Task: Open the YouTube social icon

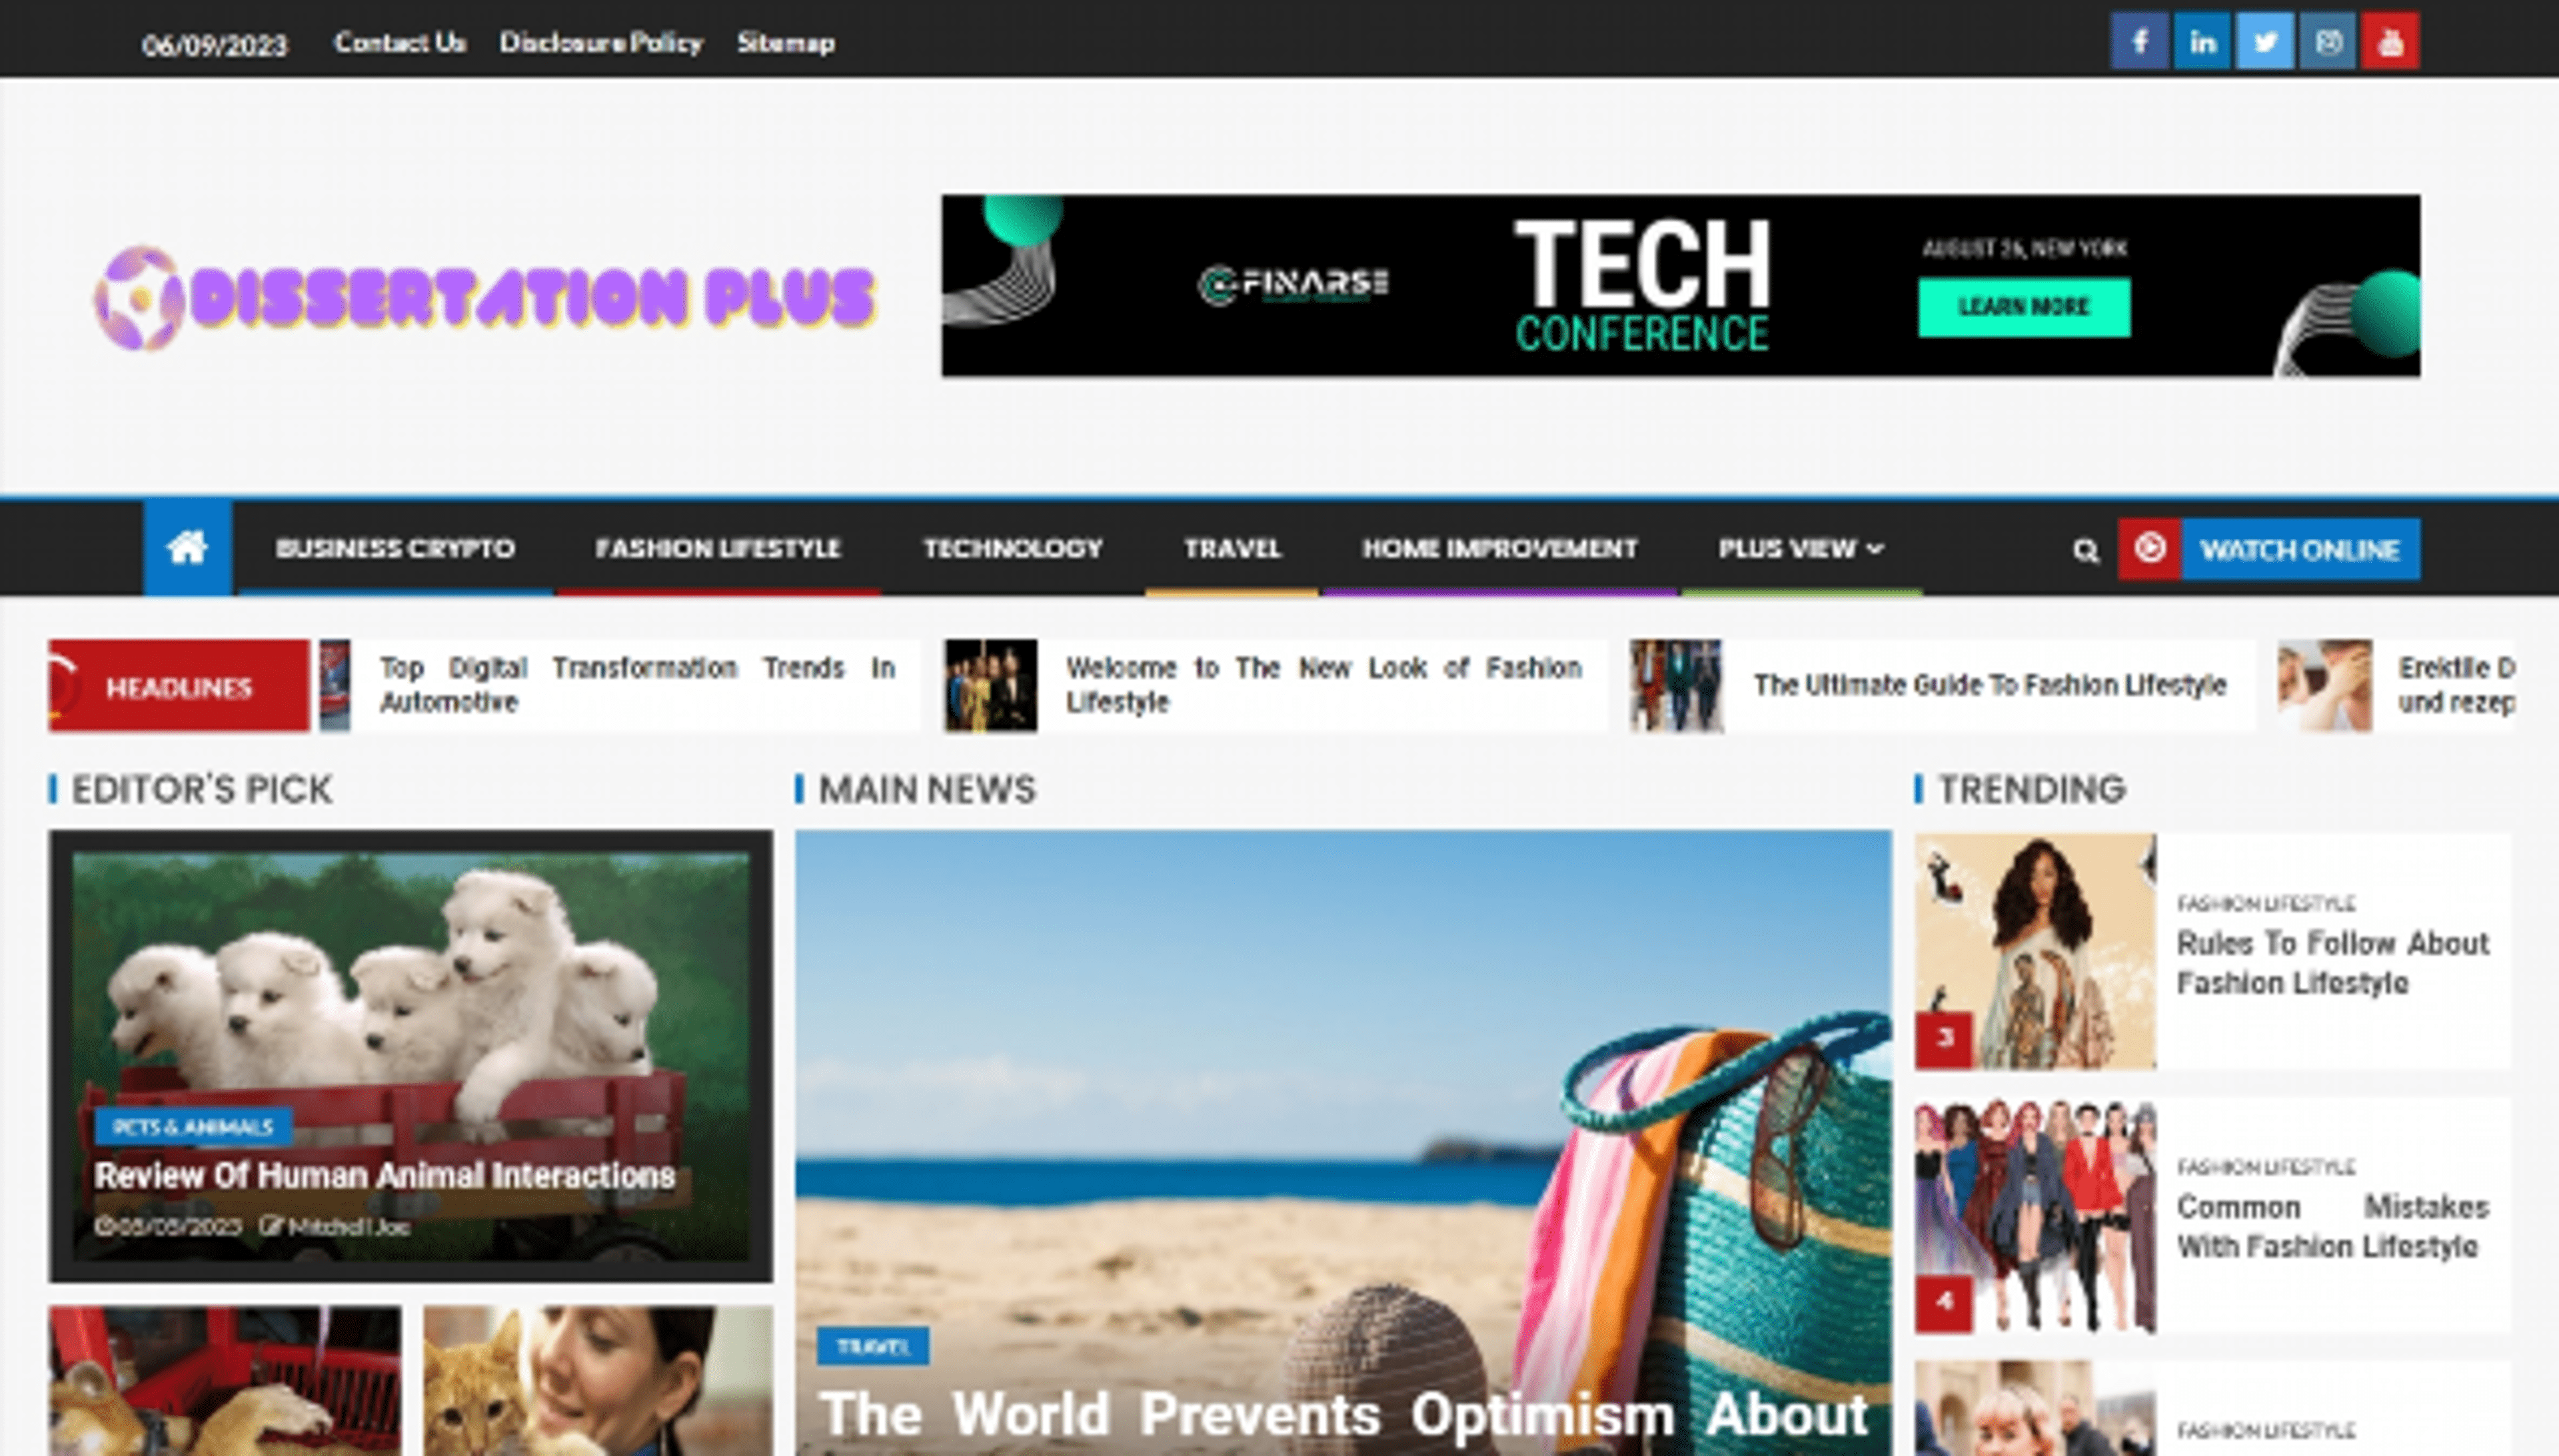Action: click(2390, 42)
